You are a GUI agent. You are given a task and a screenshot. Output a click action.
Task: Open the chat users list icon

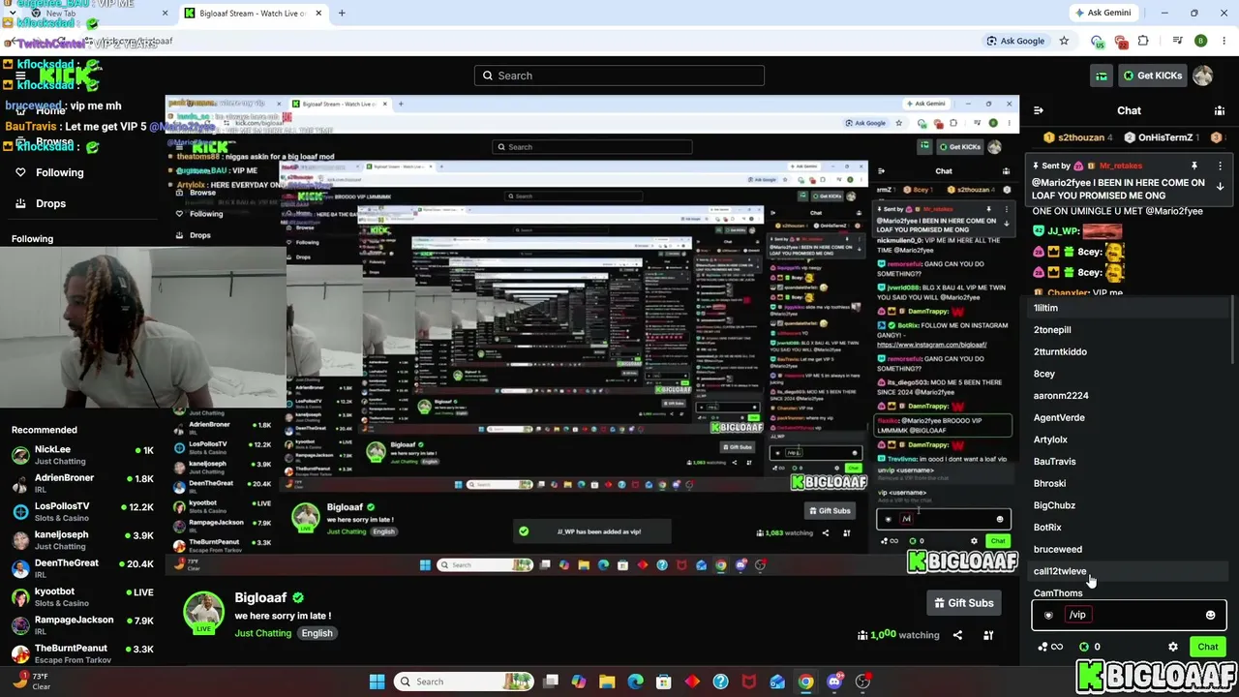tap(1220, 111)
